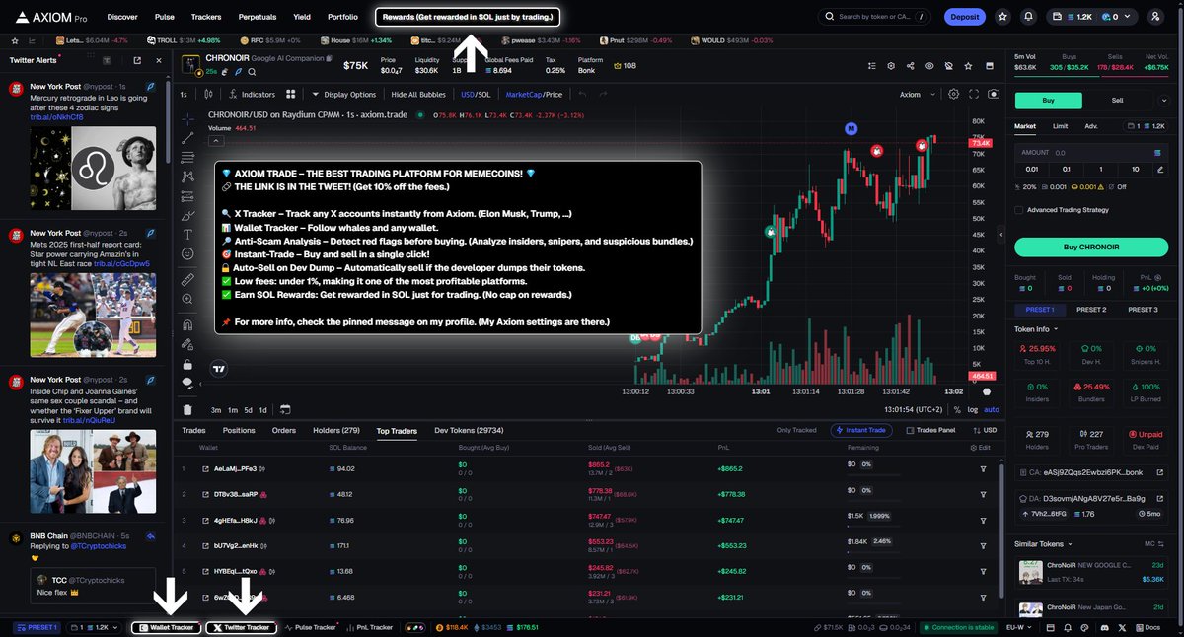This screenshot has height=637, width=1184.
Task: Select the crosshair cursor chart tool
Action: coord(187,117)
